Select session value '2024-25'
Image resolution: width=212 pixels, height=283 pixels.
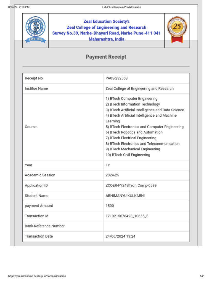pyautogui.click(x=112, y=175)
